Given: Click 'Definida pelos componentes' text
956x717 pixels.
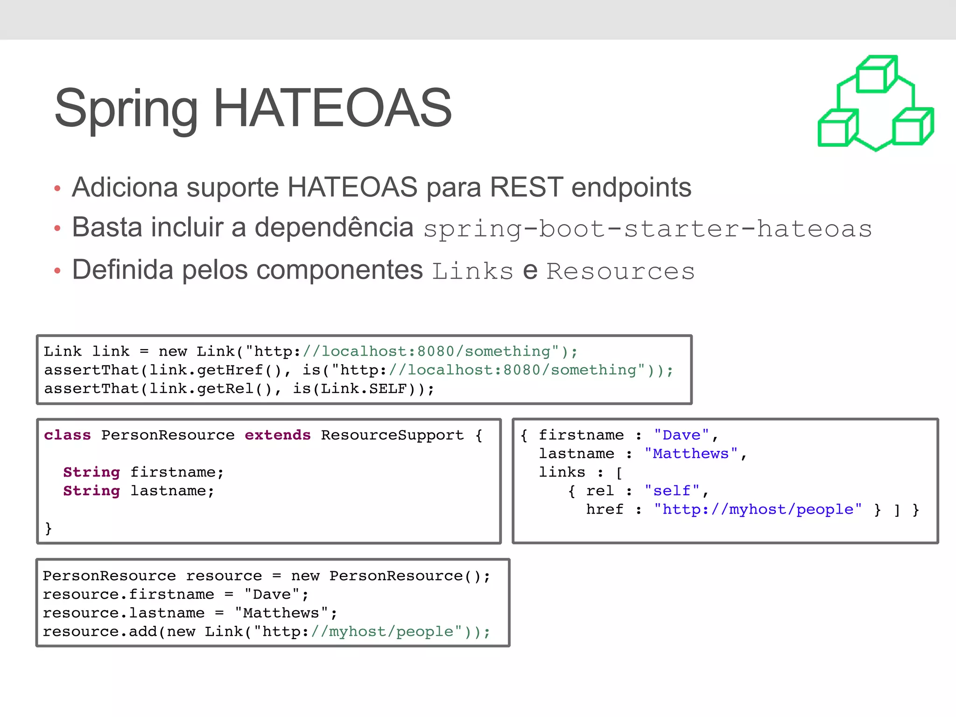Looking at the screenshot, I should 247,270.
